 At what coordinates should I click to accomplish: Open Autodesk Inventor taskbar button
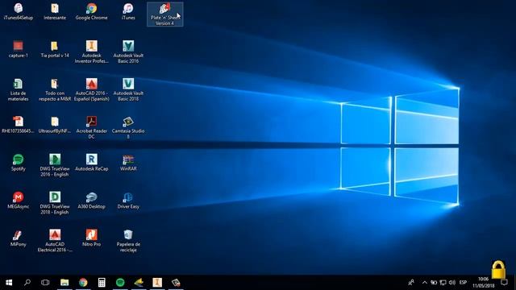[x=157, y=283]
